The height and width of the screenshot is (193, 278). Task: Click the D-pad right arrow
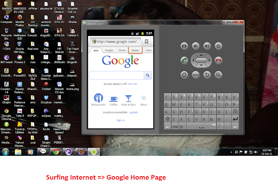click(209, 60)
